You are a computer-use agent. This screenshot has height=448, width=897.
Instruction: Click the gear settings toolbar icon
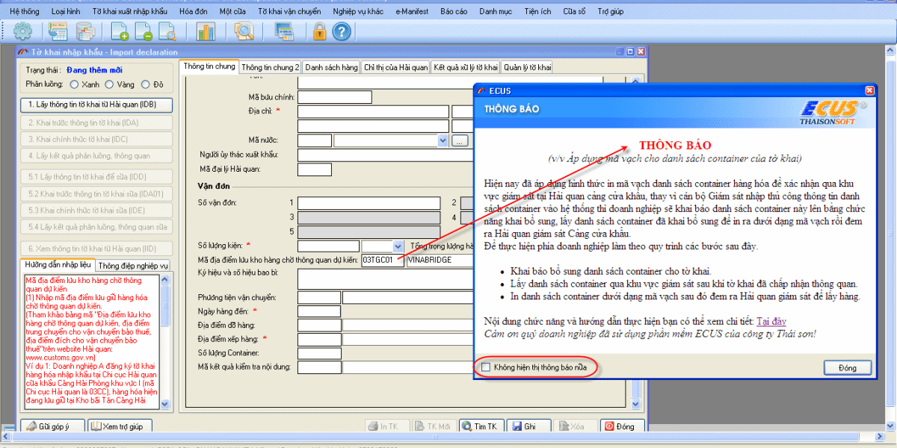click(23, 31)
